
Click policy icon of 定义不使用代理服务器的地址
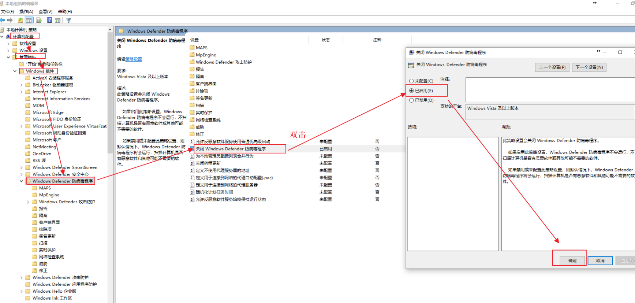click(x=192, y=171)
